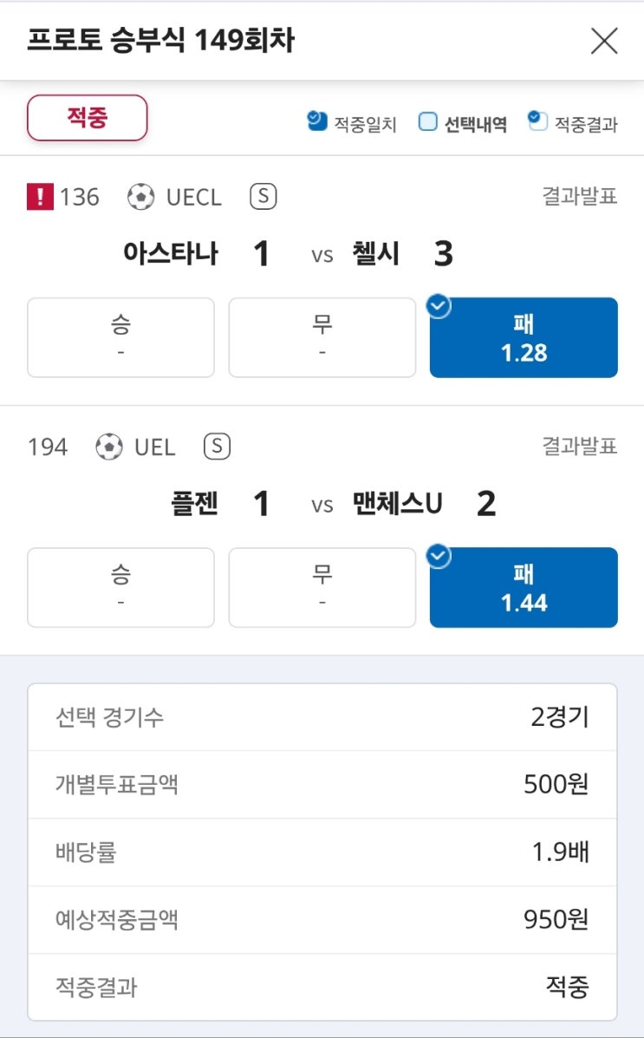The height and width of the screenshot is (1038, 644).
Task: Click the red exclamation icon beside 136
Action: coord(40,198)
